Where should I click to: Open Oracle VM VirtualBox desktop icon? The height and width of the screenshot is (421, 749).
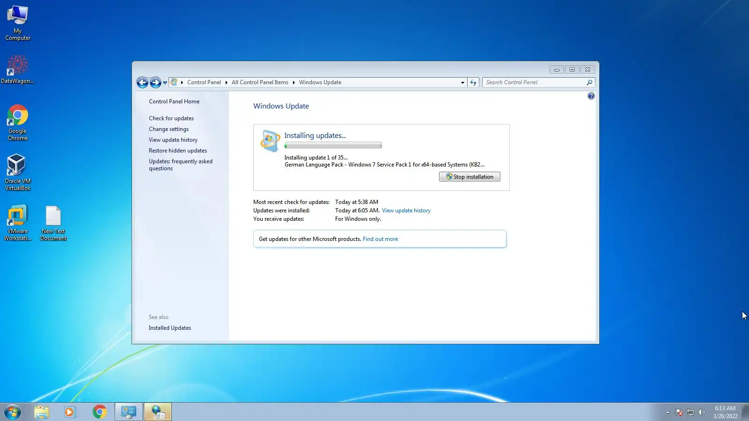[x=18, y=173]
